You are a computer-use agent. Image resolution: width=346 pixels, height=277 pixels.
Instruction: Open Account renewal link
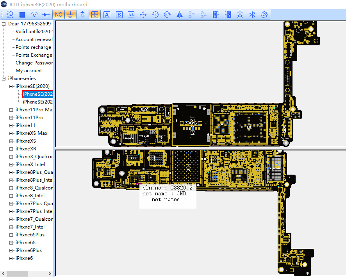[34, 39]
